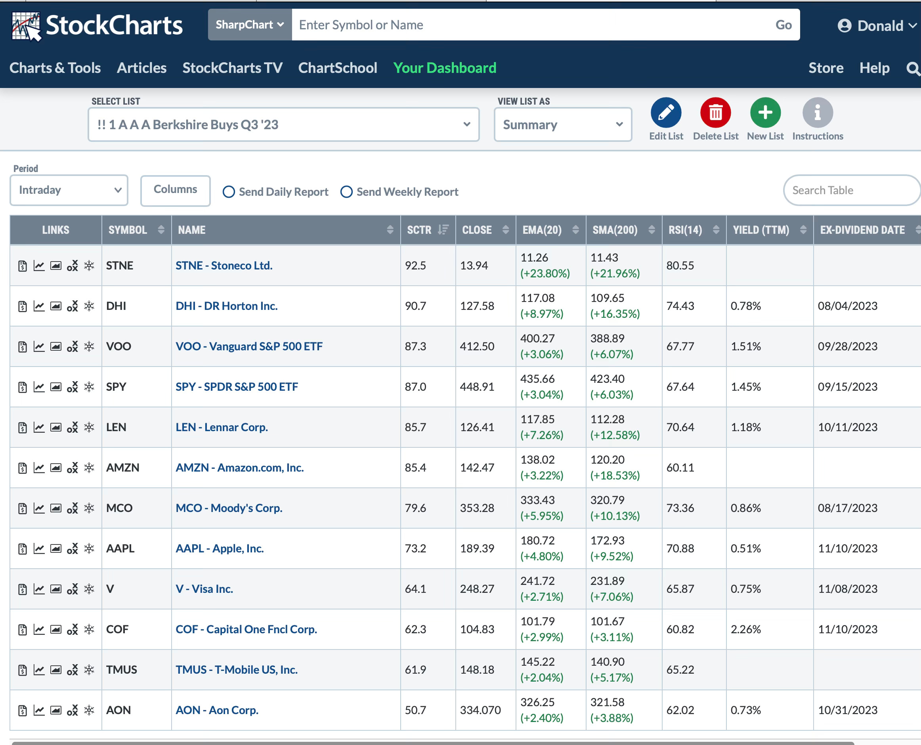
Task: Click the blue Edit List pencil icon
Action: (x=666, y=113)
